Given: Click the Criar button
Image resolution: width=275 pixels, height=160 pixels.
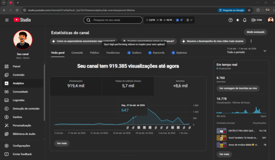Looking at the screenshot, I should pyautogui.click(x=257, y=20).
